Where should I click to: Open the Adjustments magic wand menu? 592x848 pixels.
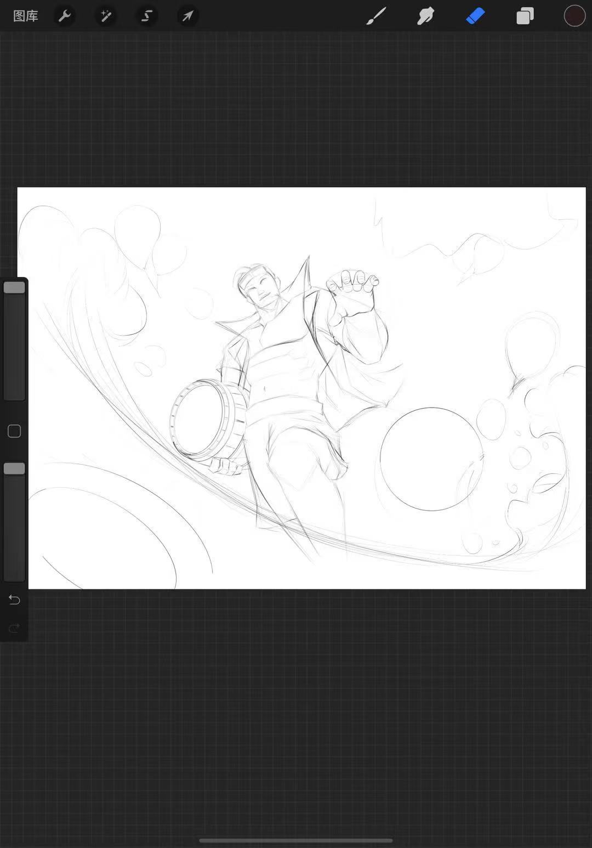[105, 16]
